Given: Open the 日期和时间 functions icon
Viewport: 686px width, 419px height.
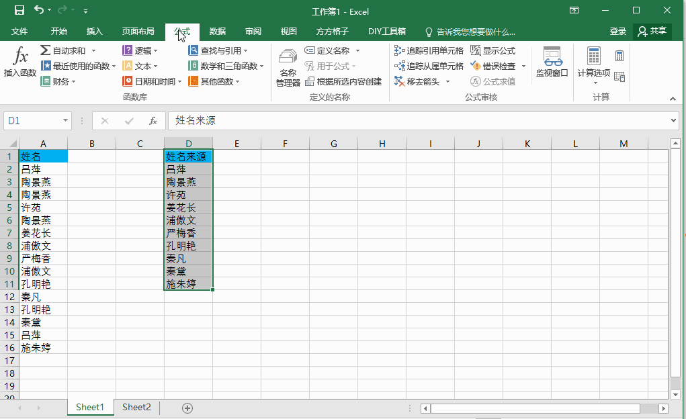Looking at the screenshot, I should tap(127, 81).
